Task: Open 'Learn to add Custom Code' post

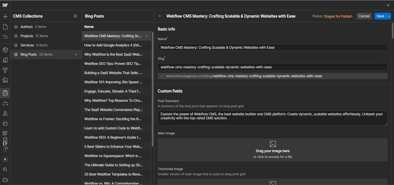Action: point(116,128)
